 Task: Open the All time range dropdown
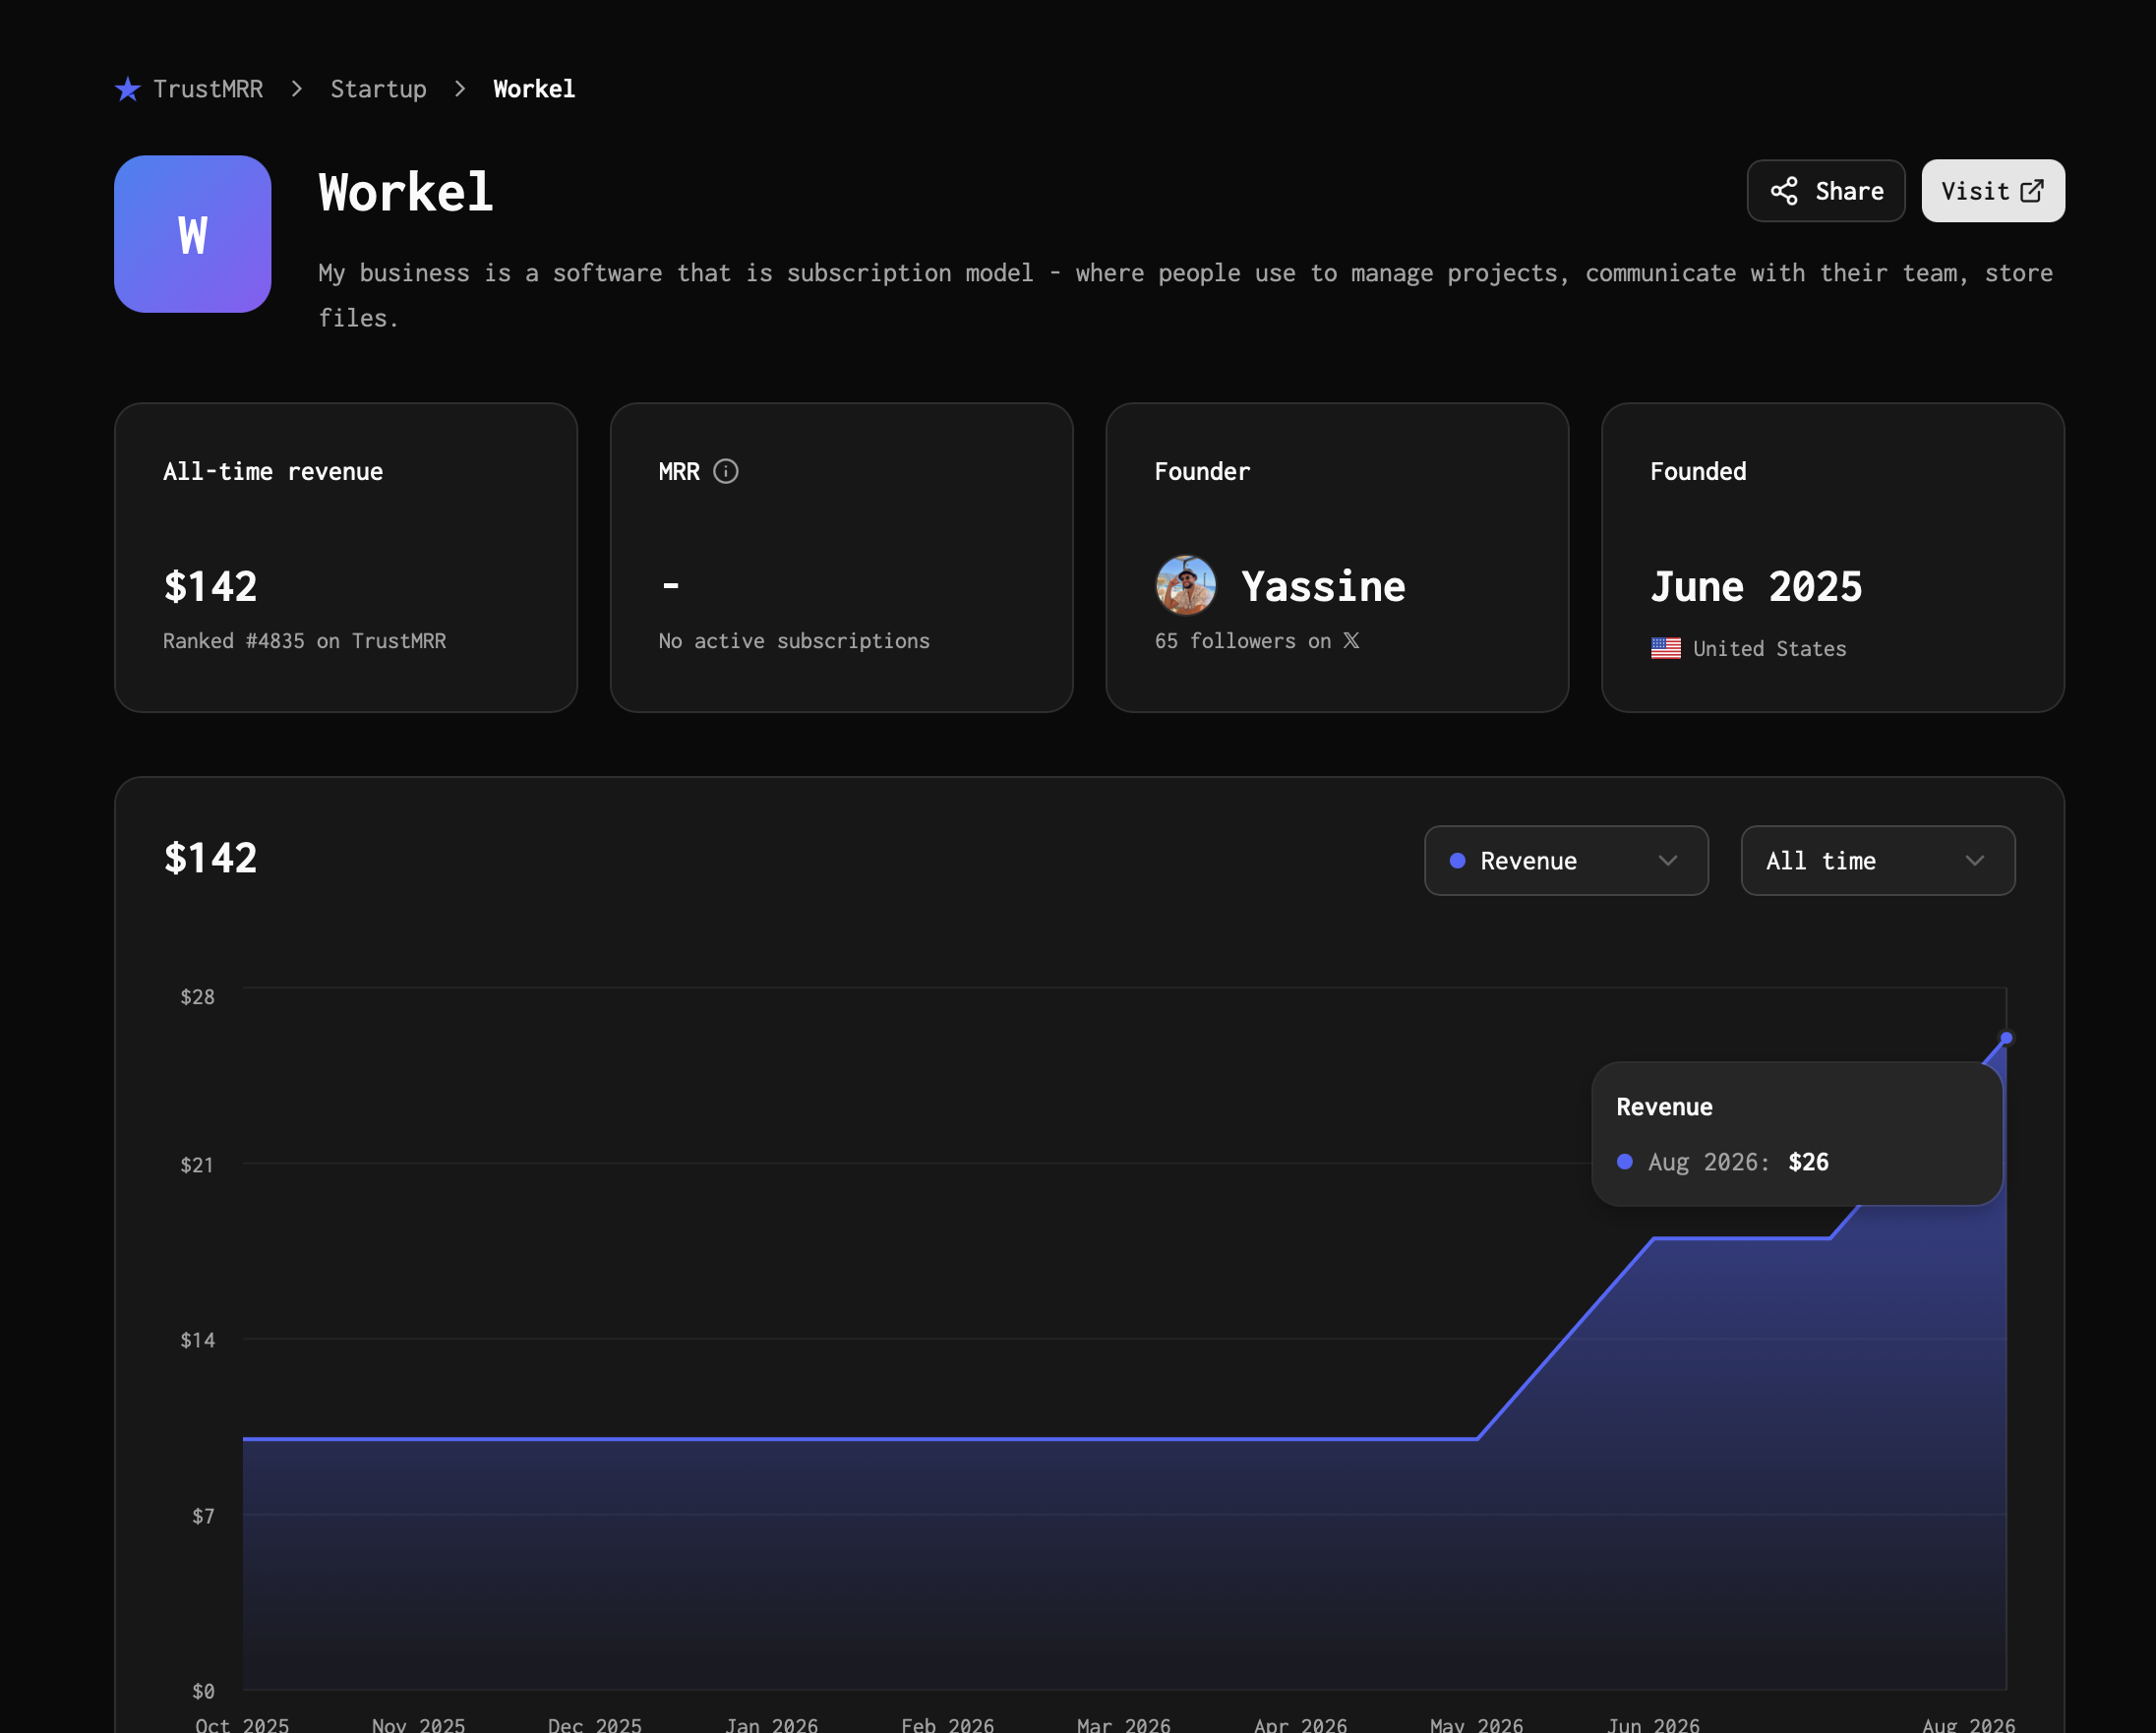[x=1878, y=860]
